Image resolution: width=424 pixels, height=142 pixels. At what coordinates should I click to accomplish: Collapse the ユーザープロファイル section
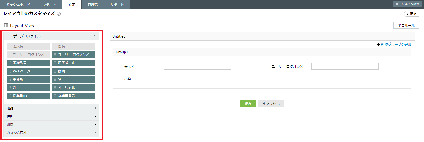[x=95, y=36]
